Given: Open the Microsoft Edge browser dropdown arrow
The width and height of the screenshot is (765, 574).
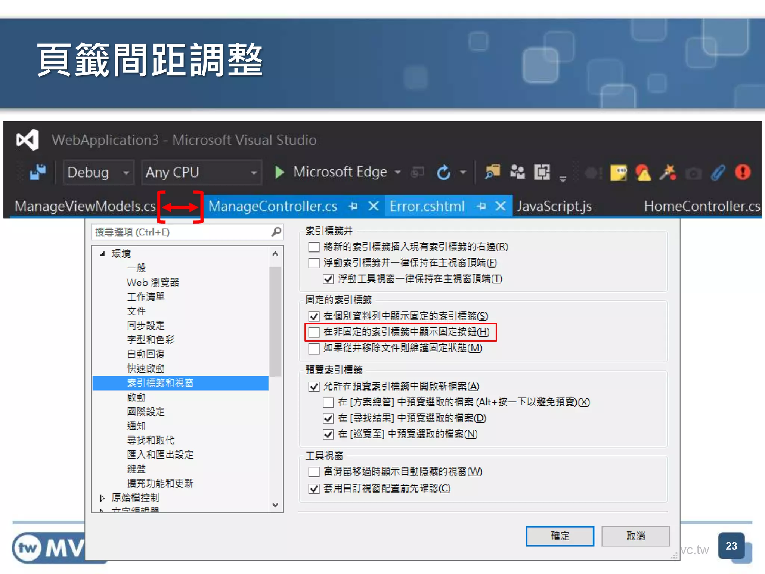Looking at the screenshot, I should (x=398, y=172).
